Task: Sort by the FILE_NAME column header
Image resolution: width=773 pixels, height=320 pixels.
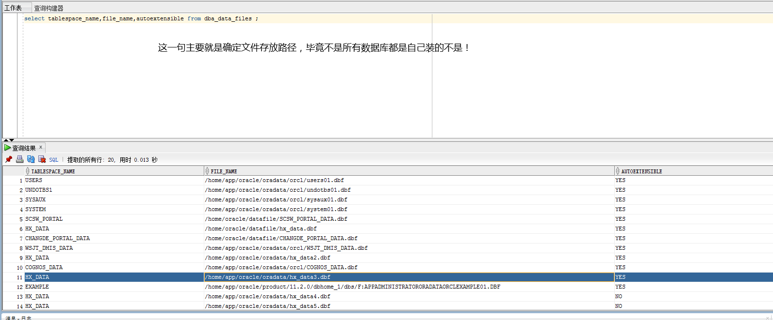Action: [x=409, y=171]
